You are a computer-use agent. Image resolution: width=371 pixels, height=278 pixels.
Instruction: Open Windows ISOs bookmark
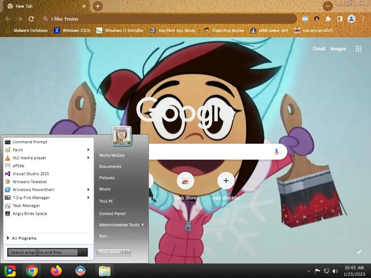click(72, 30)
